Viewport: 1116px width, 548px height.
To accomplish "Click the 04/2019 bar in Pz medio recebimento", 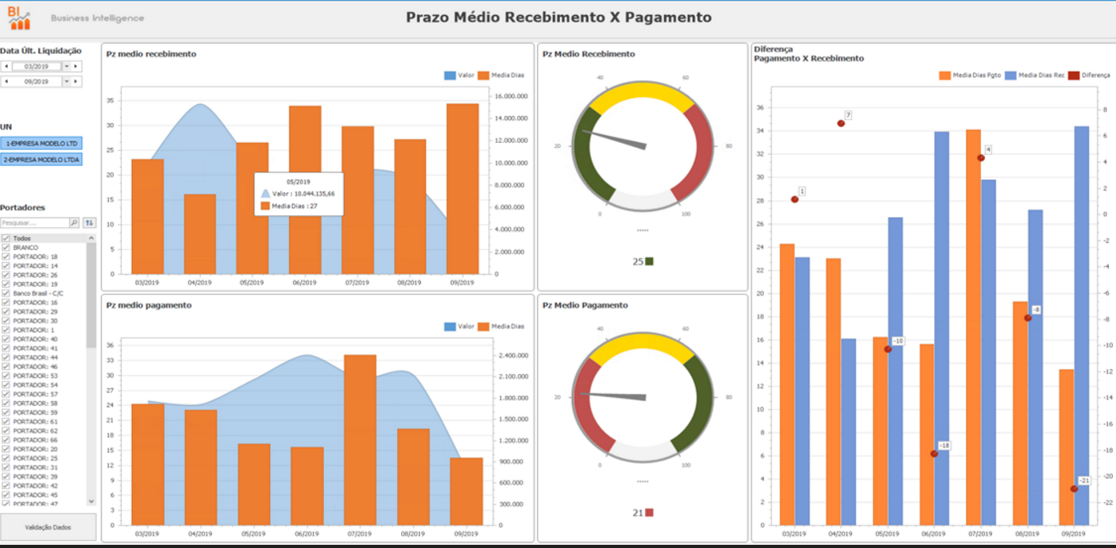I will coord(199,234).
